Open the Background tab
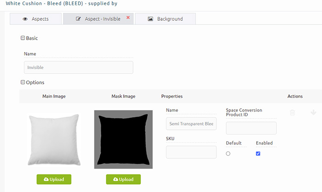Viewport: 322px width, 192px height. pos(165,19)
